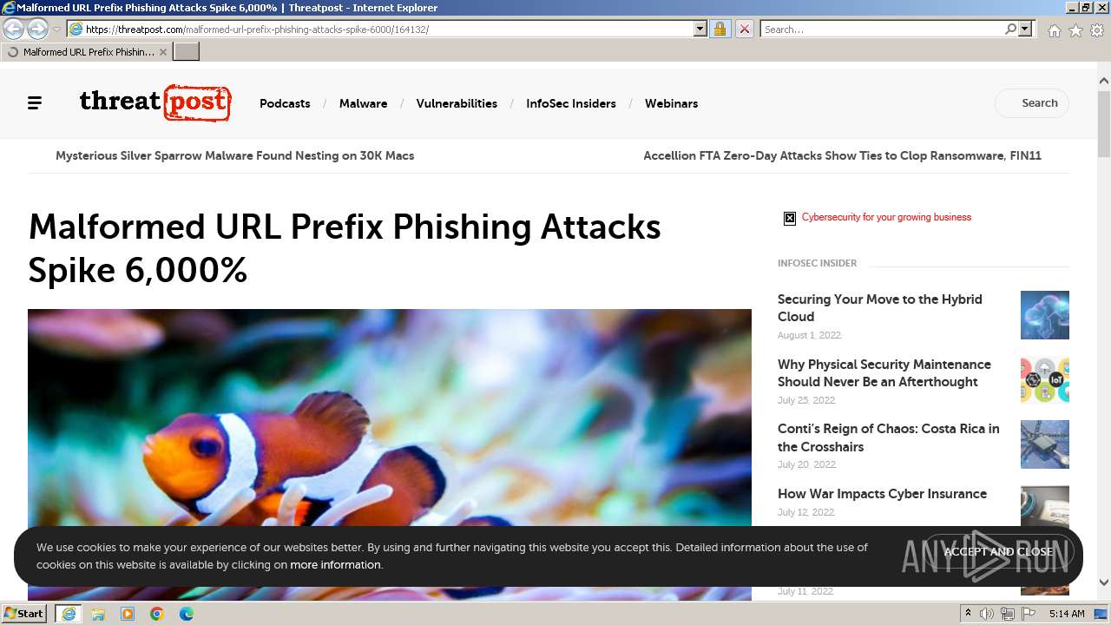This screenshot has width=1111, height=625.
Task: Click the clownfish article hero image
Action: click(390, 417)
